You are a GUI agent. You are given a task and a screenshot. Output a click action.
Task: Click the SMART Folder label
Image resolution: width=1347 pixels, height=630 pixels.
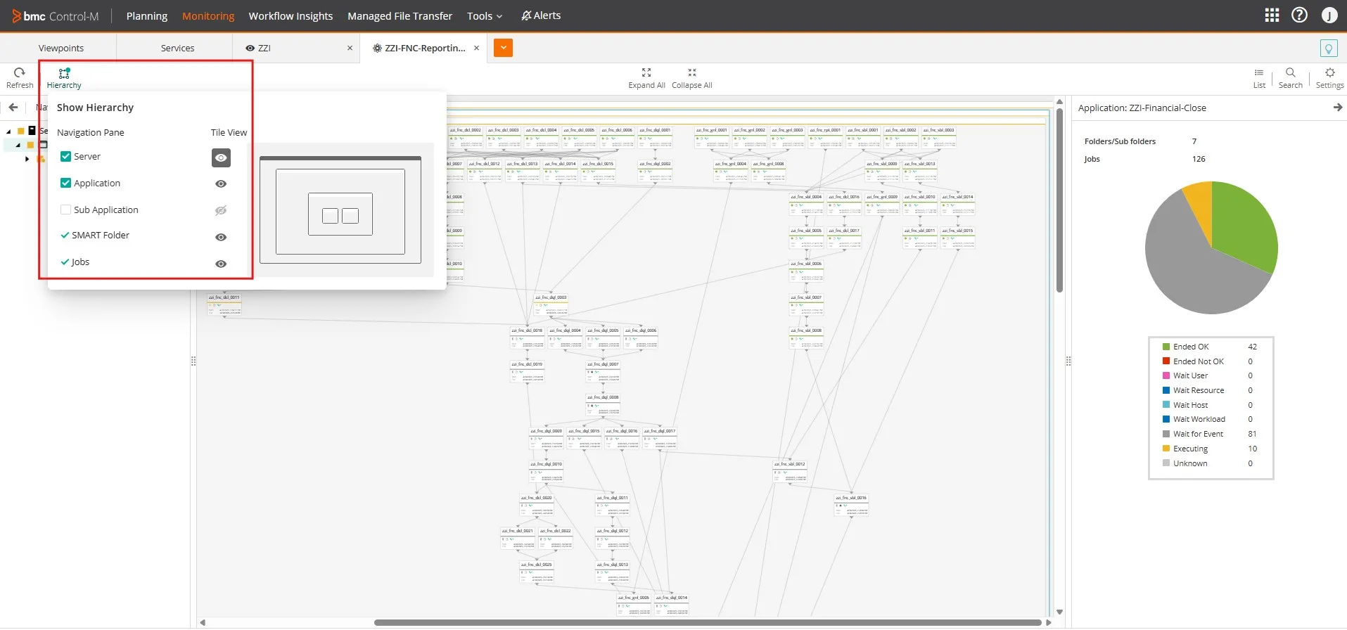[x=101, y=236]
